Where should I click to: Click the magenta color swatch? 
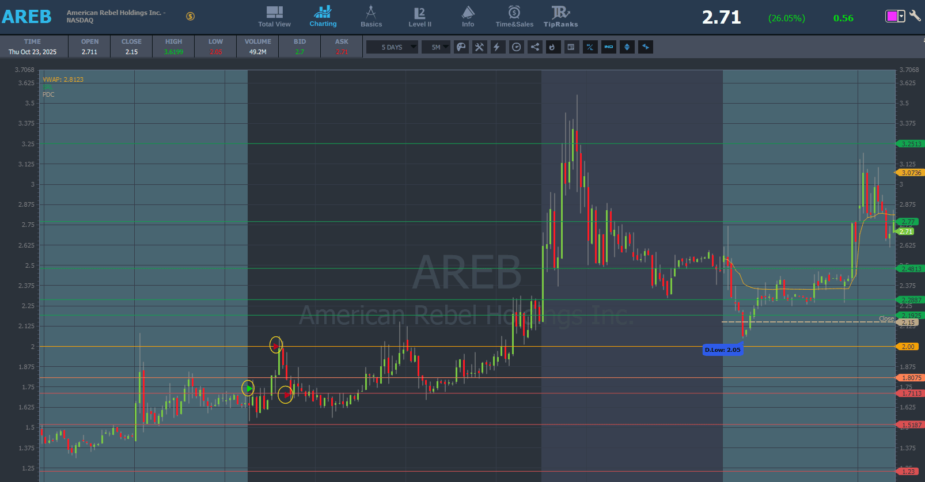(892, 16)
